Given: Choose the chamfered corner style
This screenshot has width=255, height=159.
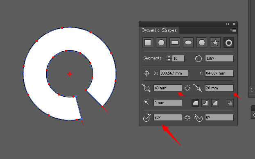Looking at the screenshot, I should 215,103.
